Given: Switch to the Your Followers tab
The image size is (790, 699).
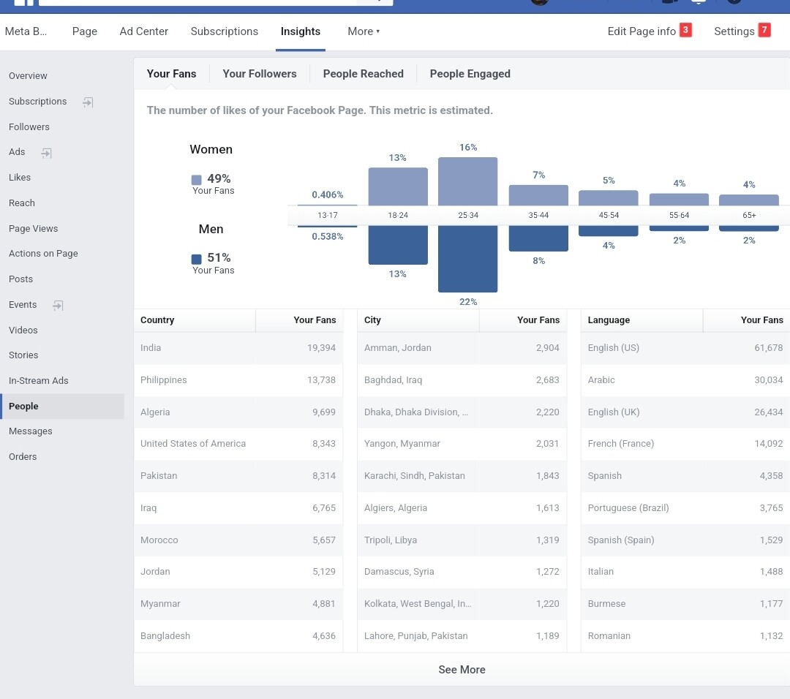Looking at the screenshot, I should (x=260, y=74).
